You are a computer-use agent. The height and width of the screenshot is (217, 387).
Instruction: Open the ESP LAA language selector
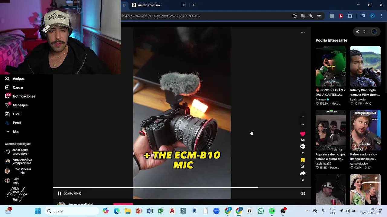333,211
